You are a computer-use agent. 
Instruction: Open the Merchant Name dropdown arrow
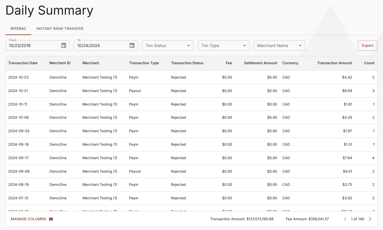coord(300,45)
